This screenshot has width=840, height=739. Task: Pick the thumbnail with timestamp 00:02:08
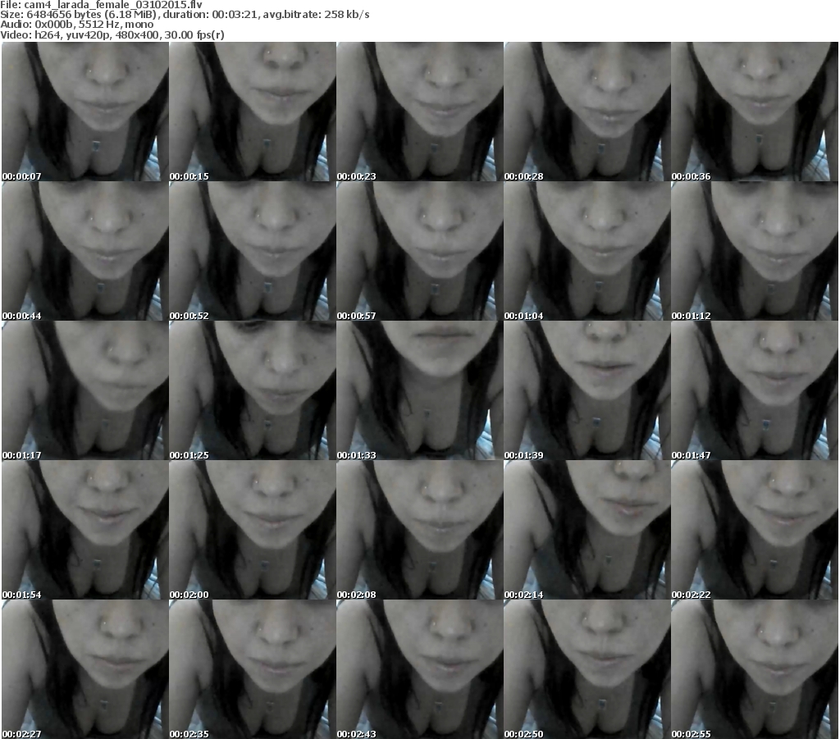click(420, 530)
